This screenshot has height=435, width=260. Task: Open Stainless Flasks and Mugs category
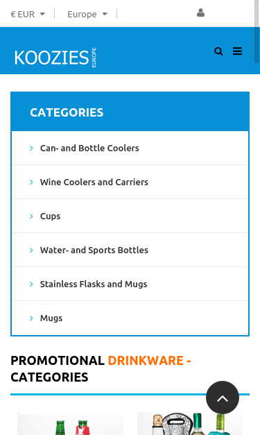pyautogui.click(x=94, y=284)
